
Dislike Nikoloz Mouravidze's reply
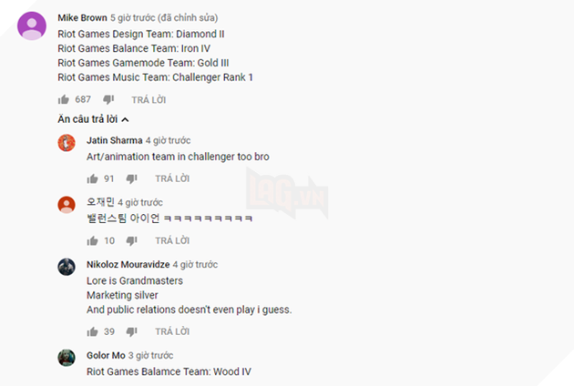(x=131, y=331)
